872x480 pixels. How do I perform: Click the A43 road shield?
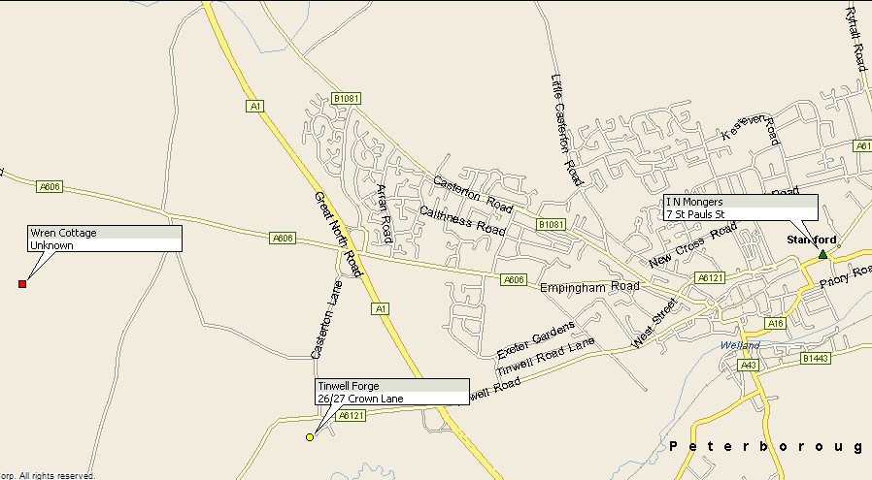pyautogui.click(x=749, y=365)
